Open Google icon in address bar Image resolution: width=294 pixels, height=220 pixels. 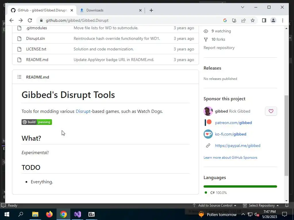(225, 20)
